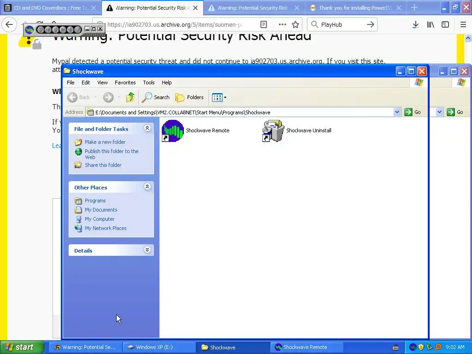Screen dimensions: 472x354
Task: Go to My Network Places
Action: (106, 228)
